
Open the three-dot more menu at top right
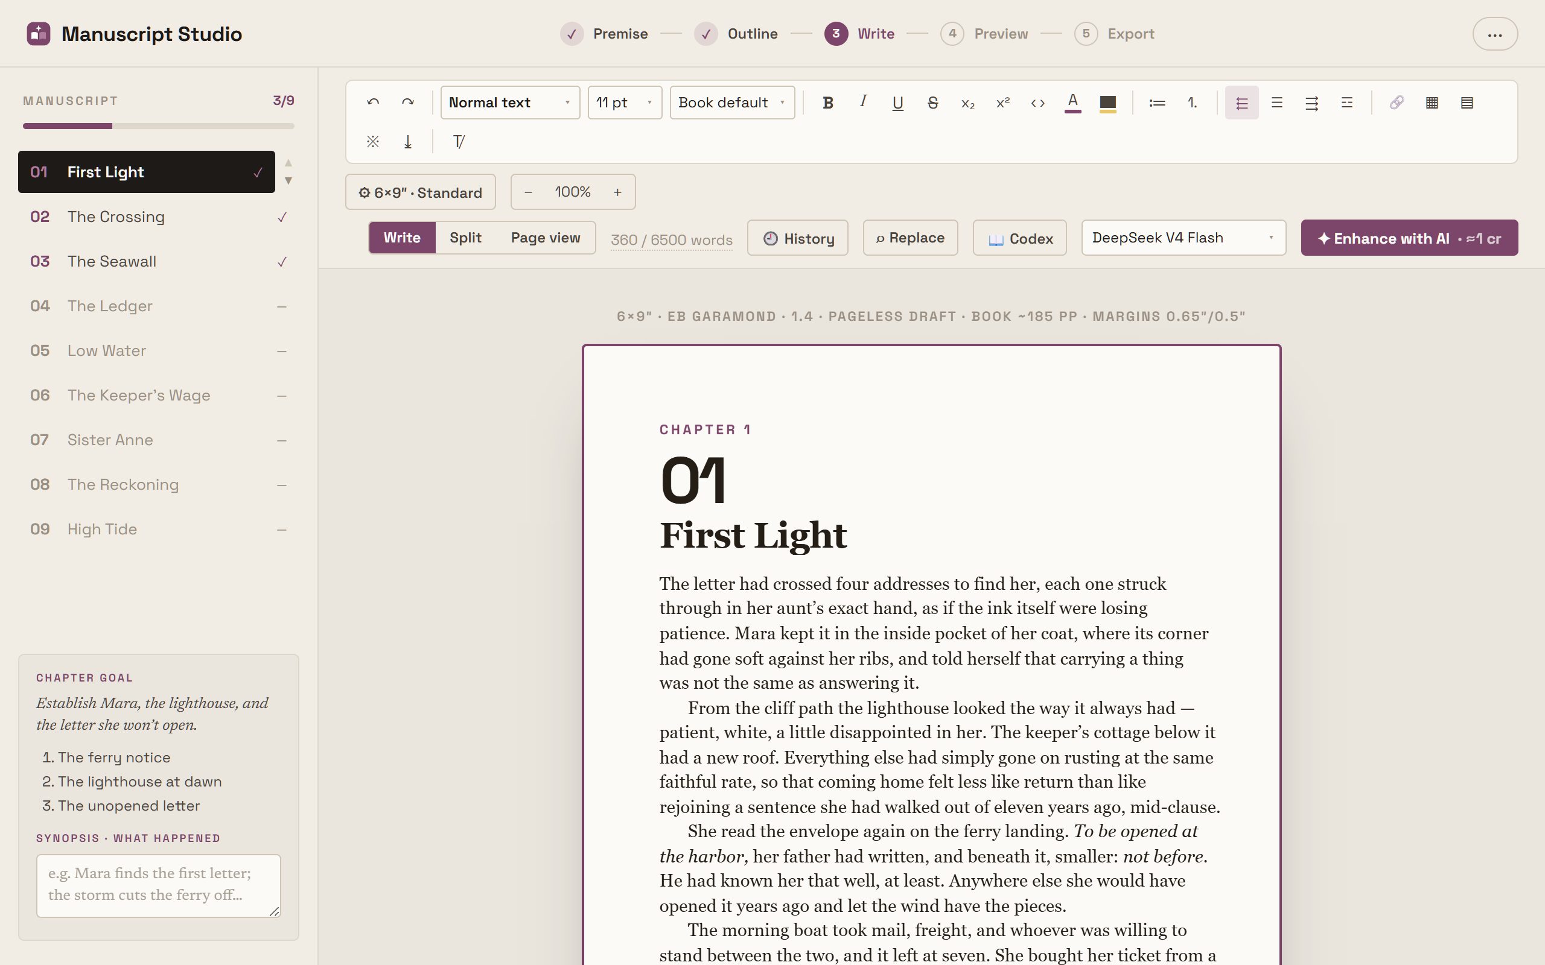1494,34
